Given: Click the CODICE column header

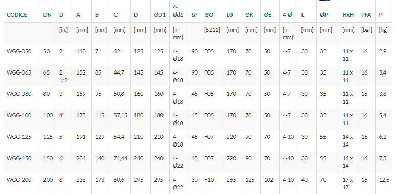Looking at the screenshot, I should pyautogui.click(x=17, y=15).
